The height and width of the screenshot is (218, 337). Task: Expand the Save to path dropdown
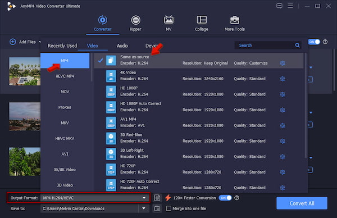[144, 208]
